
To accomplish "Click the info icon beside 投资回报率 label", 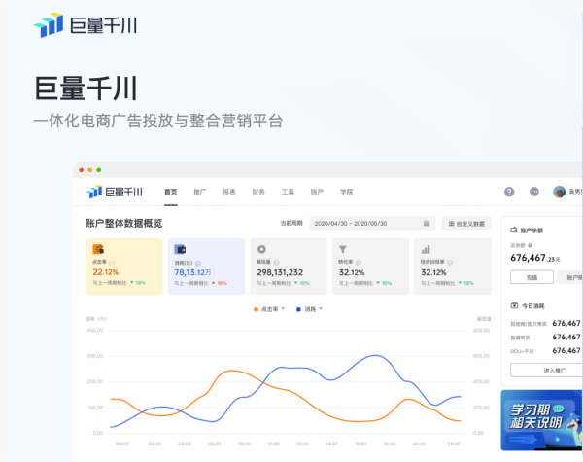I will pos(450,262).
